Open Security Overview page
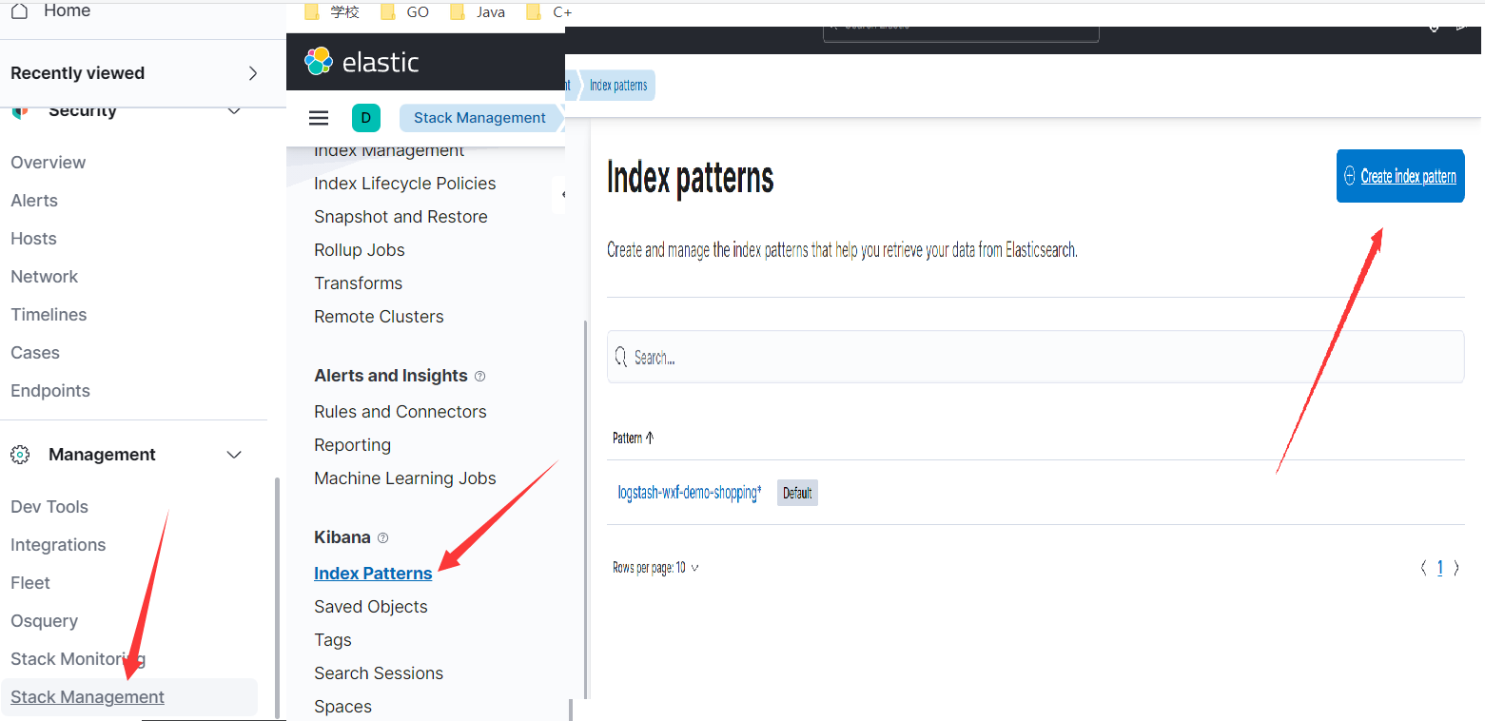The width and height of the screenshot is (1485, 721). [x=49, y=163]
